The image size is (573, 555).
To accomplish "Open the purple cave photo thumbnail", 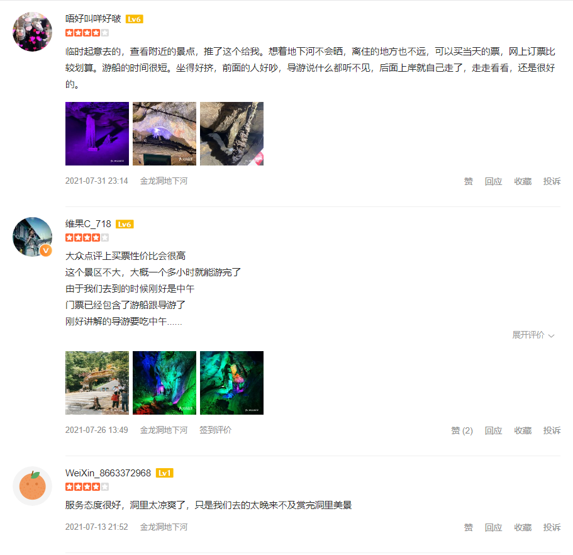I will (x=97, y=133).
